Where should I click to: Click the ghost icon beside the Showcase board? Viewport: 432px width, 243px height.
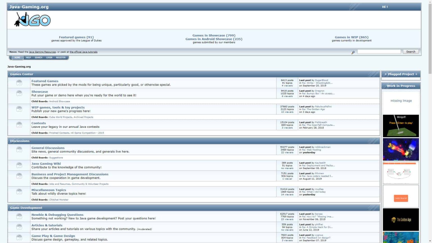(19, 93)
